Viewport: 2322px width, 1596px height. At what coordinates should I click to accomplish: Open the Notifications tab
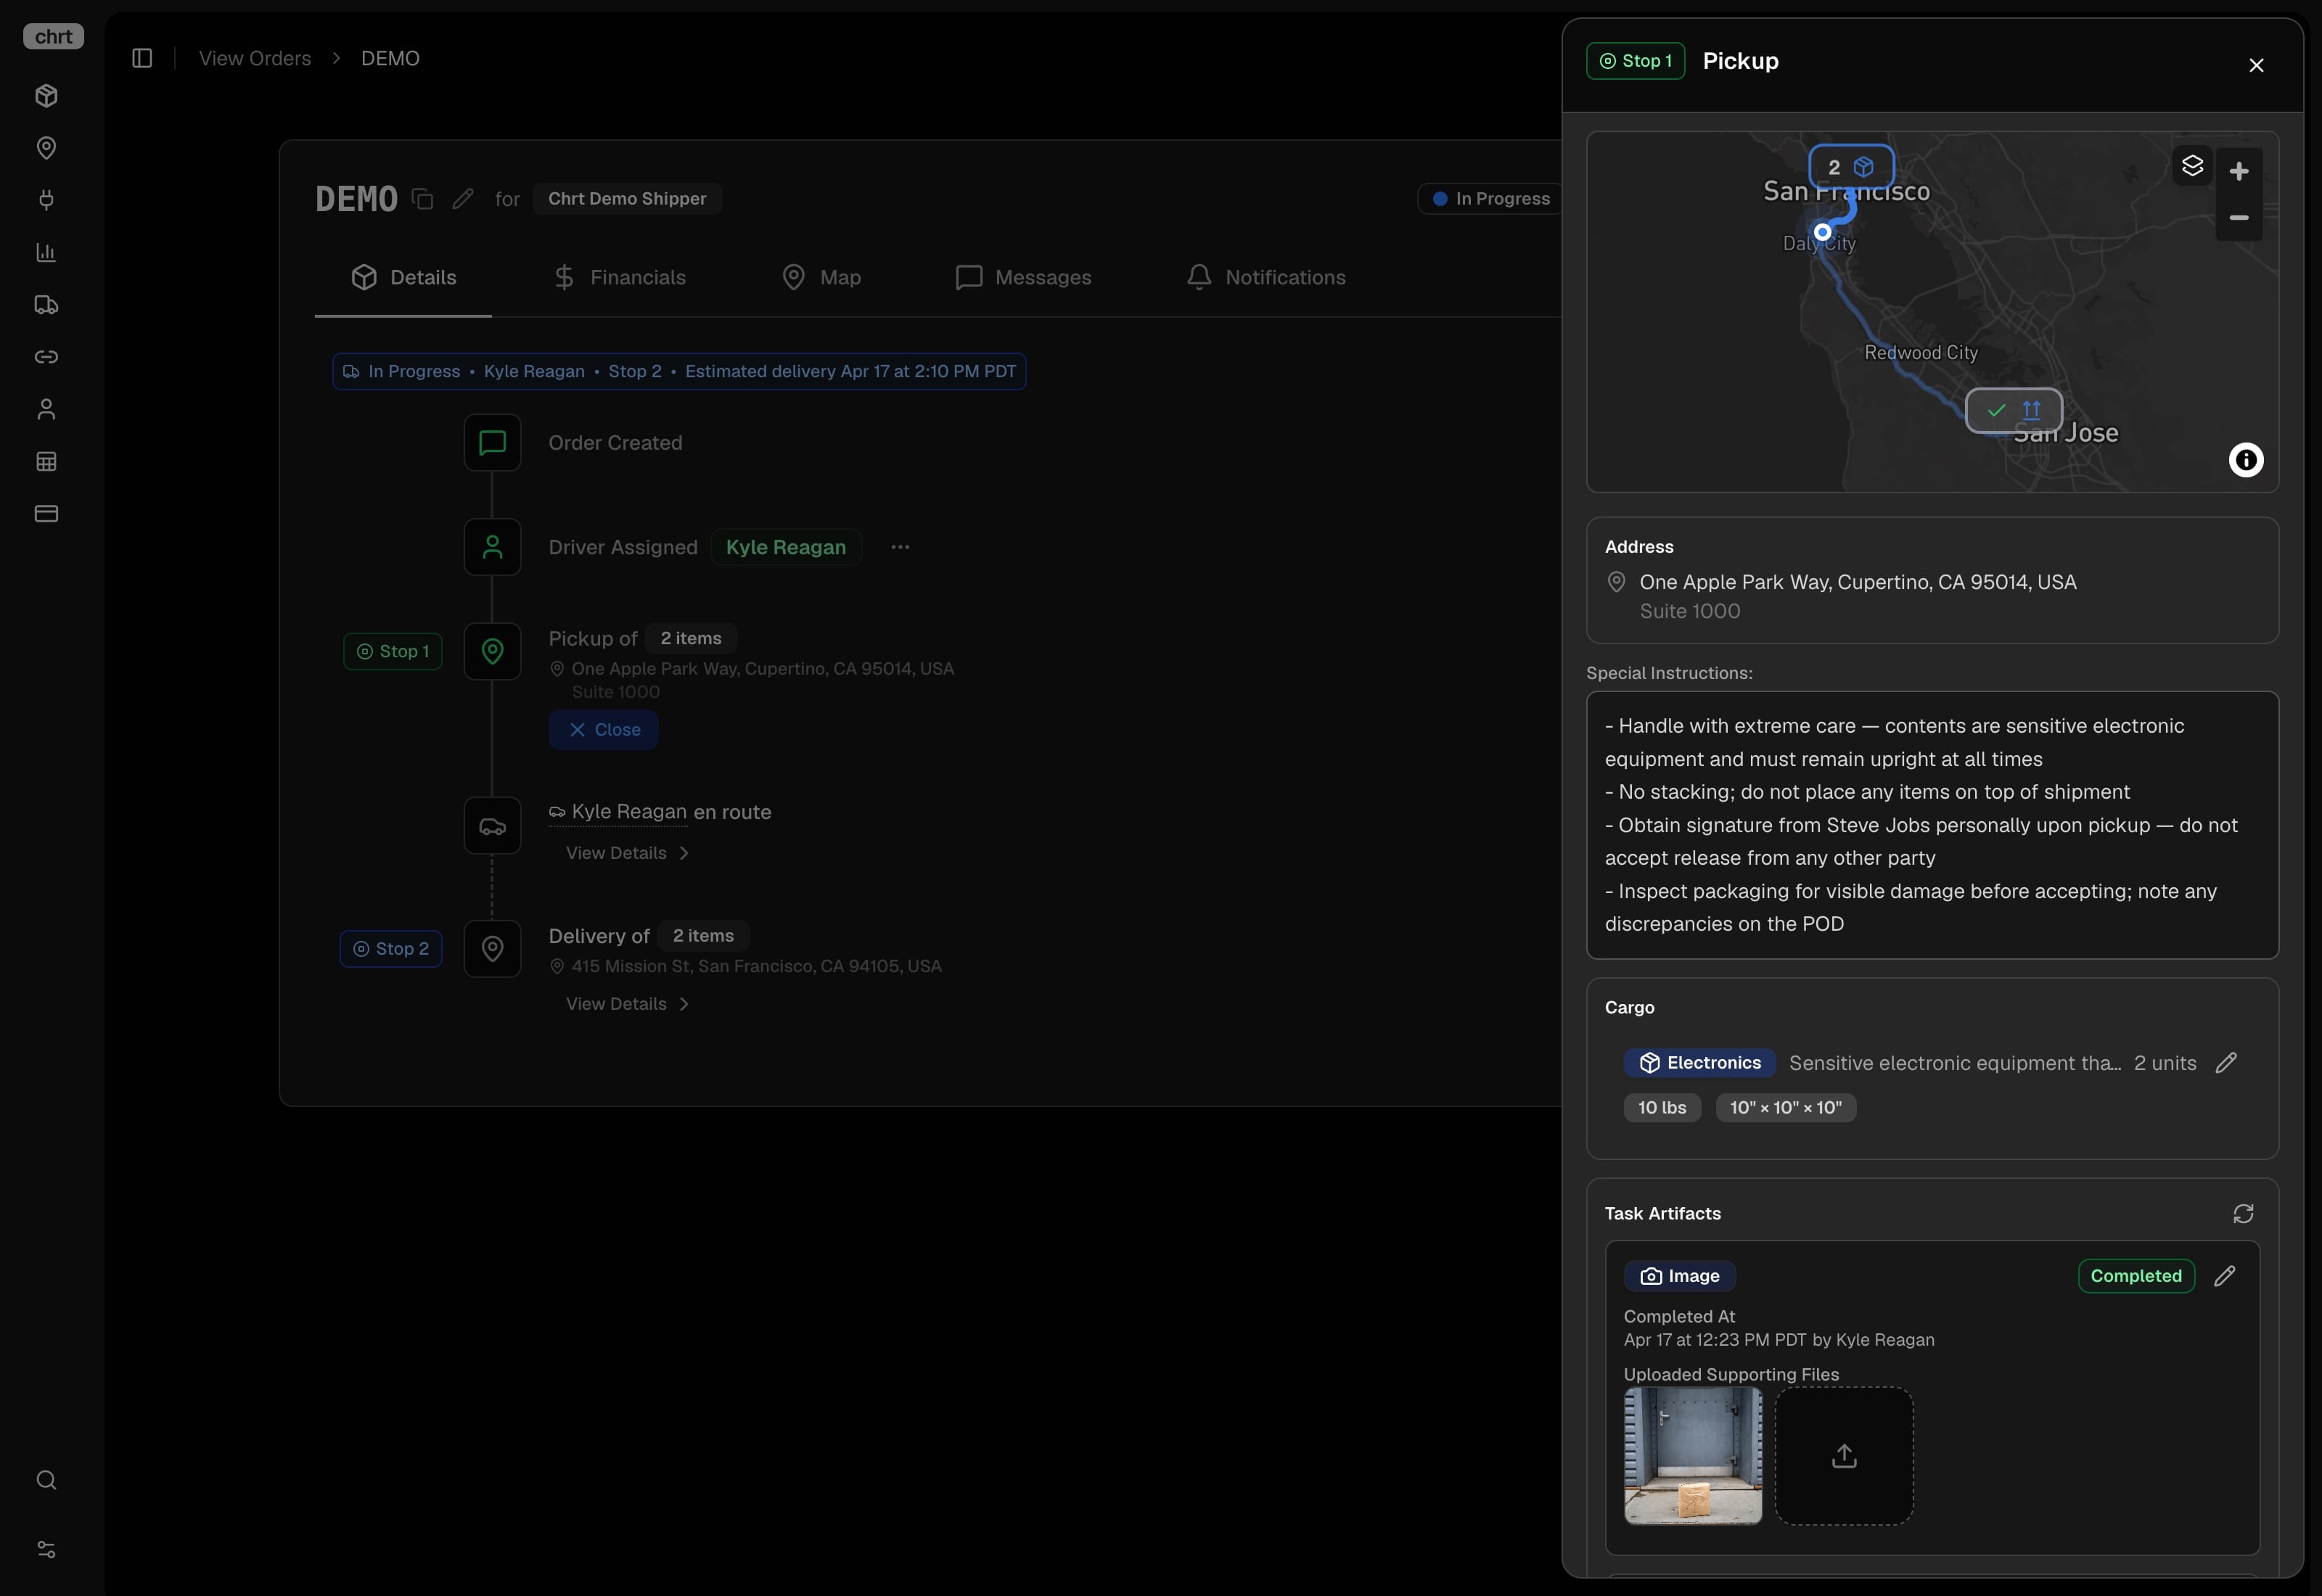coord(1285,277)
